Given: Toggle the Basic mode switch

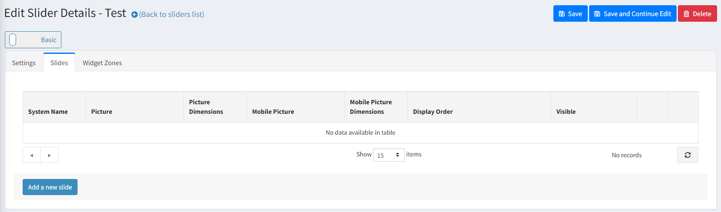Looking at the screenshot, I should pyautogui.click(x=13, y=40).
